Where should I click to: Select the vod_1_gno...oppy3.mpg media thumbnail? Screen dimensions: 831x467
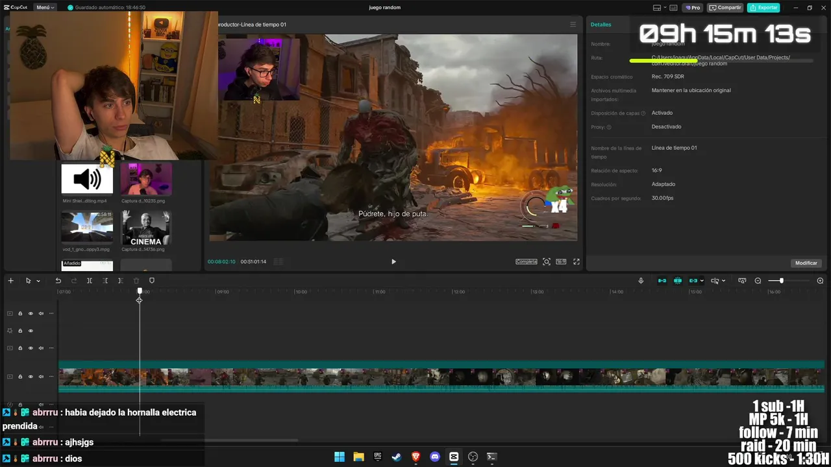[87, 226]
